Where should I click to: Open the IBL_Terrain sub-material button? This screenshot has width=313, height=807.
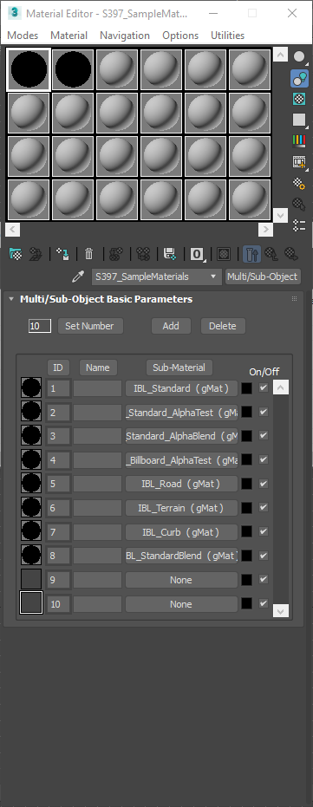[181, 508]
